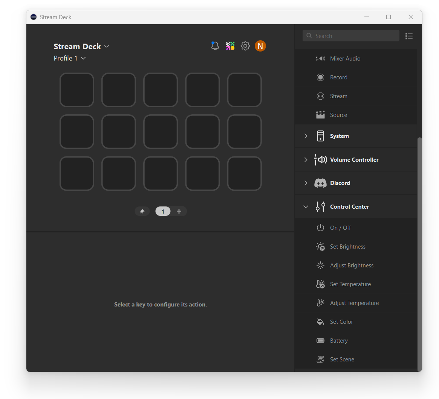Screen dimensions: 439x399
Task: Expand the Discord category chevron
Action: click(306, 183)
